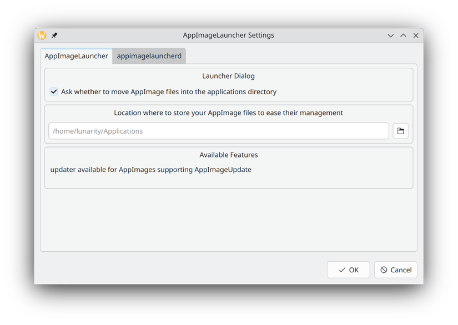
Task: Switch to the appimagelauncherd tab
Action: (149, 56)
